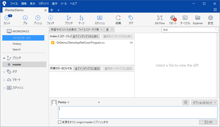220x127 pixels.
Task: Add a new tab with plus icon
Action: (x=52, y=10)
